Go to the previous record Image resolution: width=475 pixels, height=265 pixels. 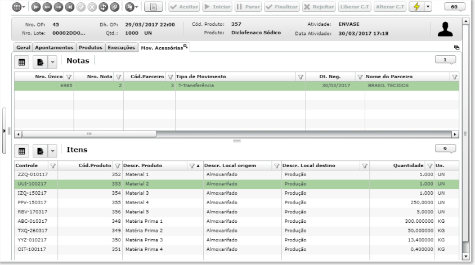tap(47, 7)
